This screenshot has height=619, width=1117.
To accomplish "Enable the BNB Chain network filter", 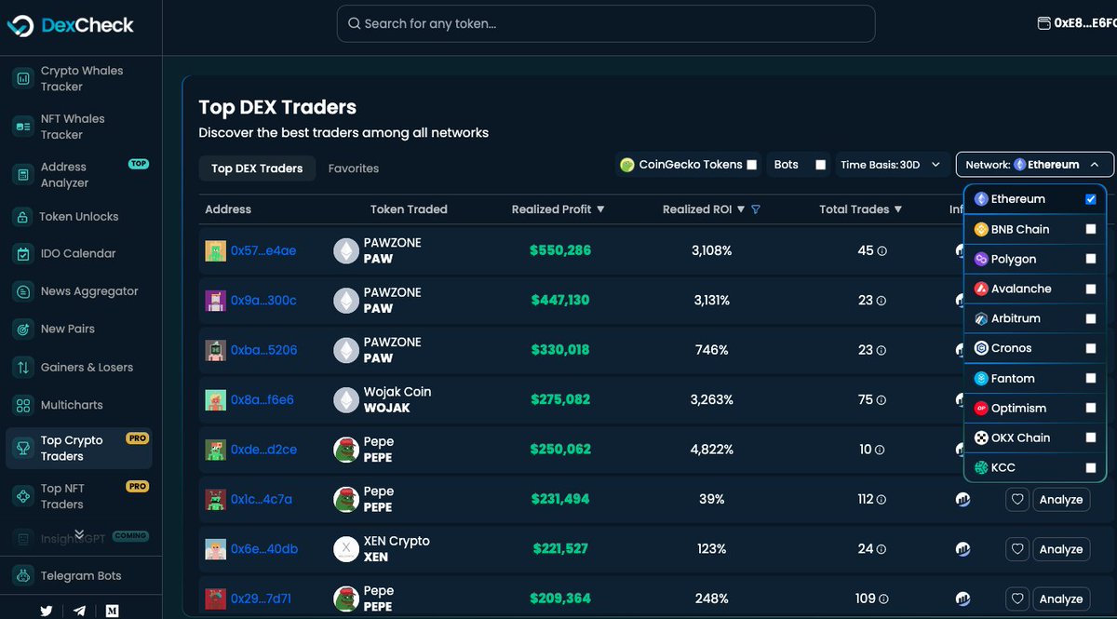I will (1089, 229).
